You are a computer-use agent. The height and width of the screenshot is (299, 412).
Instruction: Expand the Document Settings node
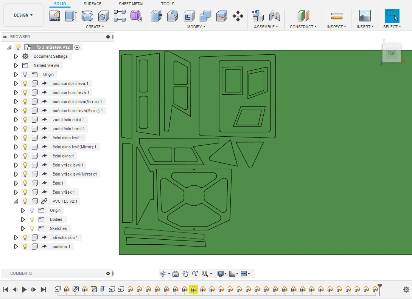point(16,56)
